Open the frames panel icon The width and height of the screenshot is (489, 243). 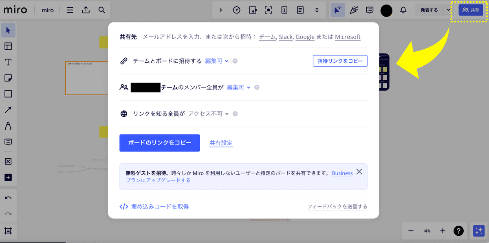coord(8,231)
